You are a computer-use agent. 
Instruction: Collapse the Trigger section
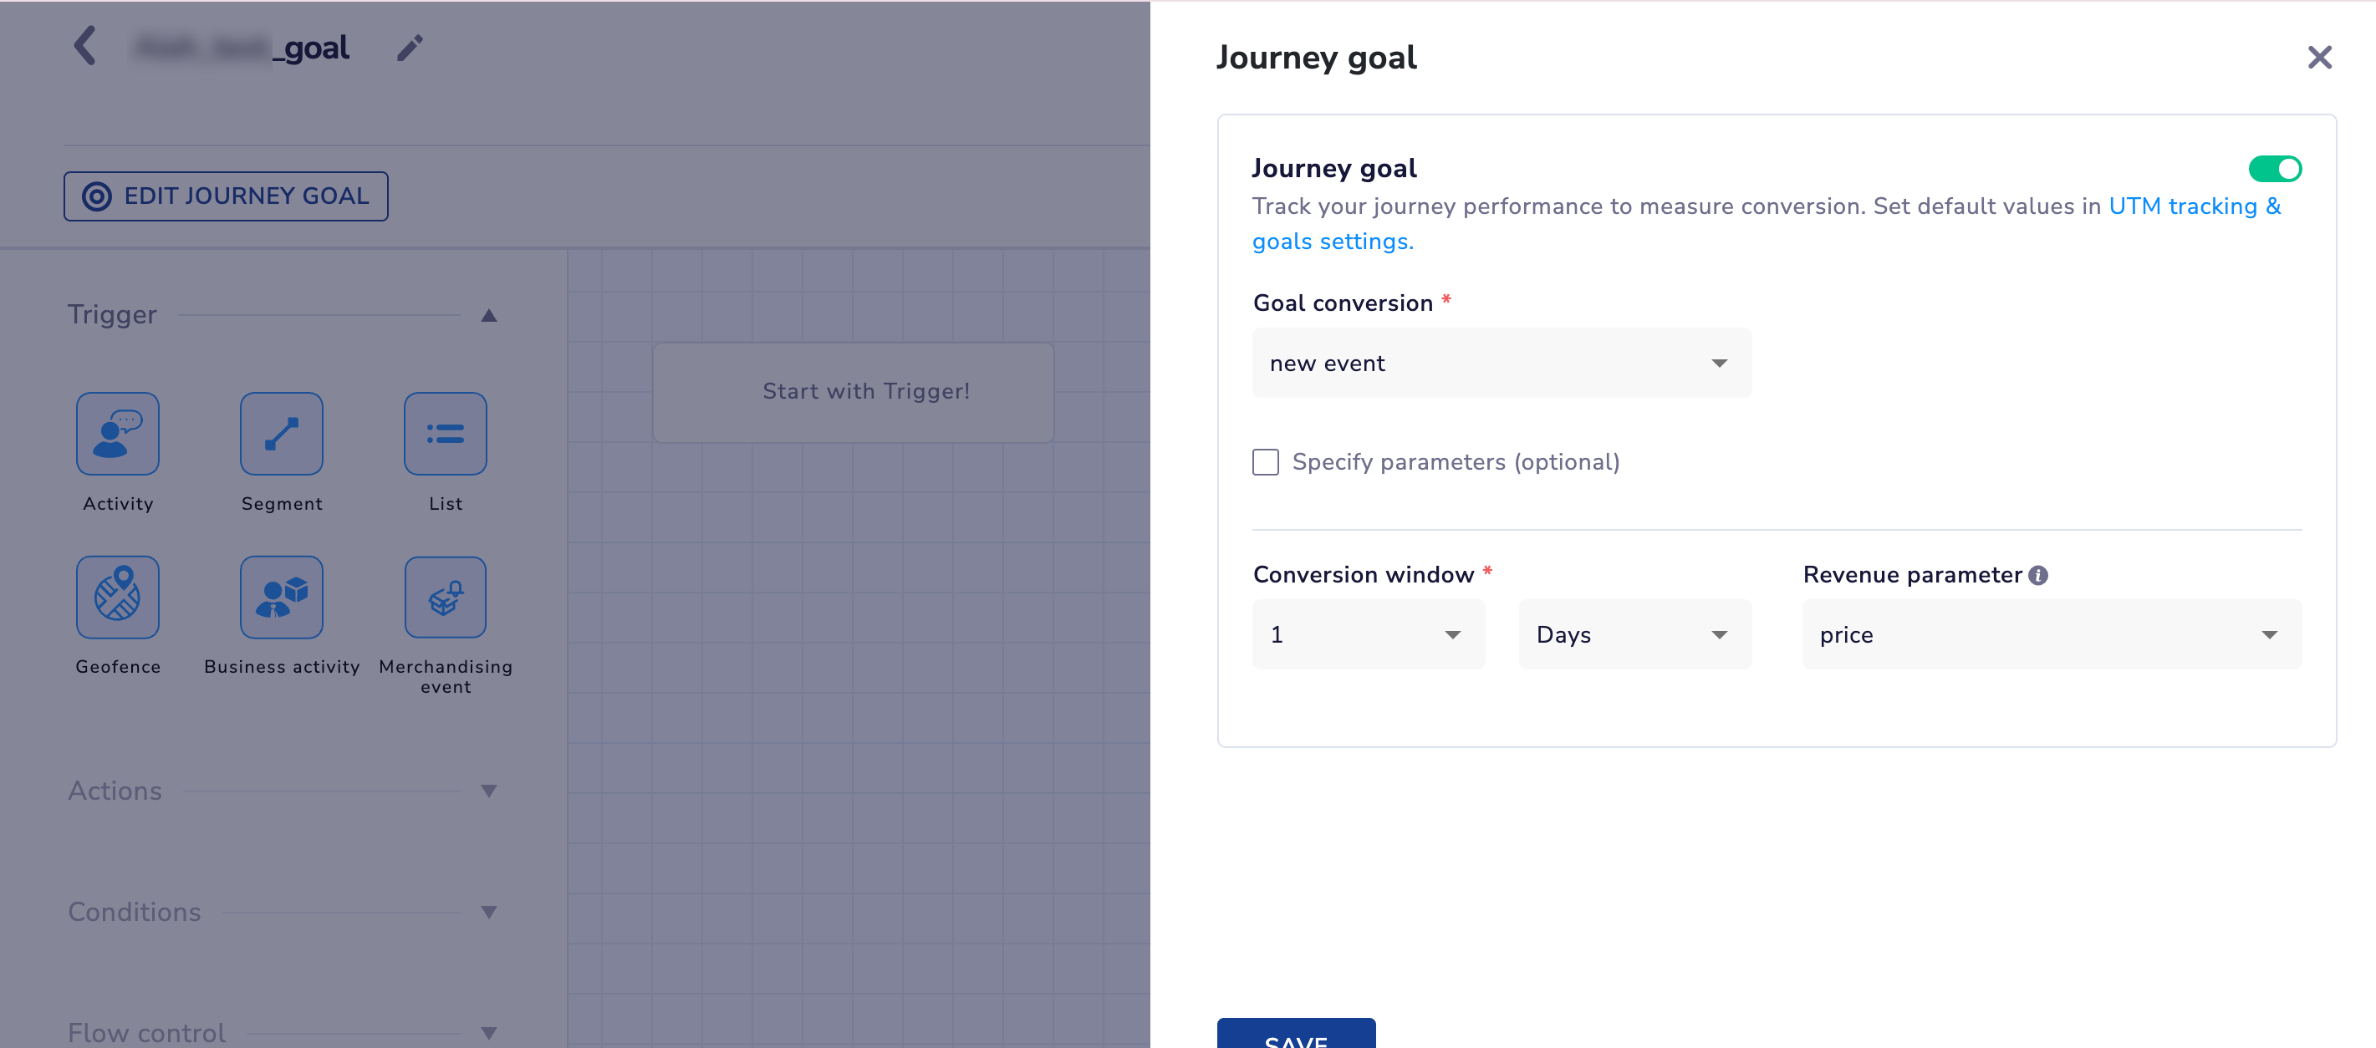click(488, 314)
